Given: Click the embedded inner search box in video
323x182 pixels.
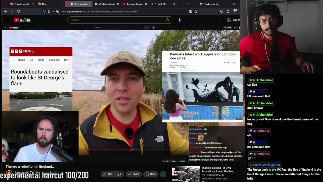Looking at the screenshot, I should pyautogui.click(x=119, y=28).
